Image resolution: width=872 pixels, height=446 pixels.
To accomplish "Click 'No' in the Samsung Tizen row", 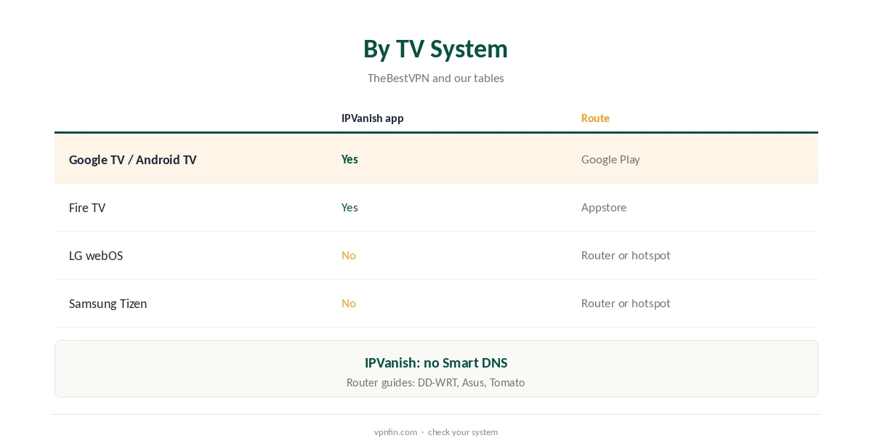I will [x=349, y=303].
